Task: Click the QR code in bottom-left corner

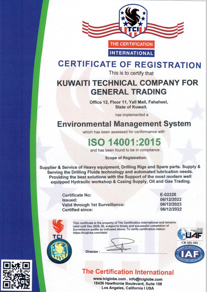Action: pyautogui.click(x=16, y=276)
